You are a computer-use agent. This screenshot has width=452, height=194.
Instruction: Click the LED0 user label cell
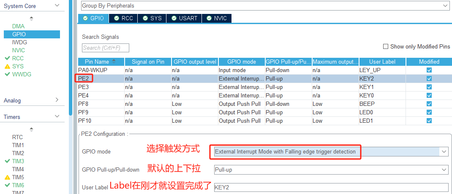382,112
